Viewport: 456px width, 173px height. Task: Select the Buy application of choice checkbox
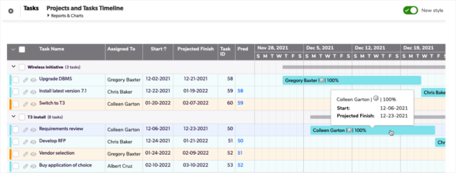tap(16, 166)
